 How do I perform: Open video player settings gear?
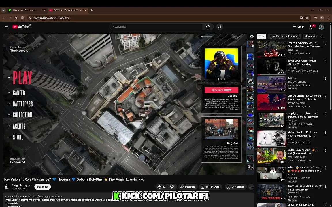(x=252, y=36)
